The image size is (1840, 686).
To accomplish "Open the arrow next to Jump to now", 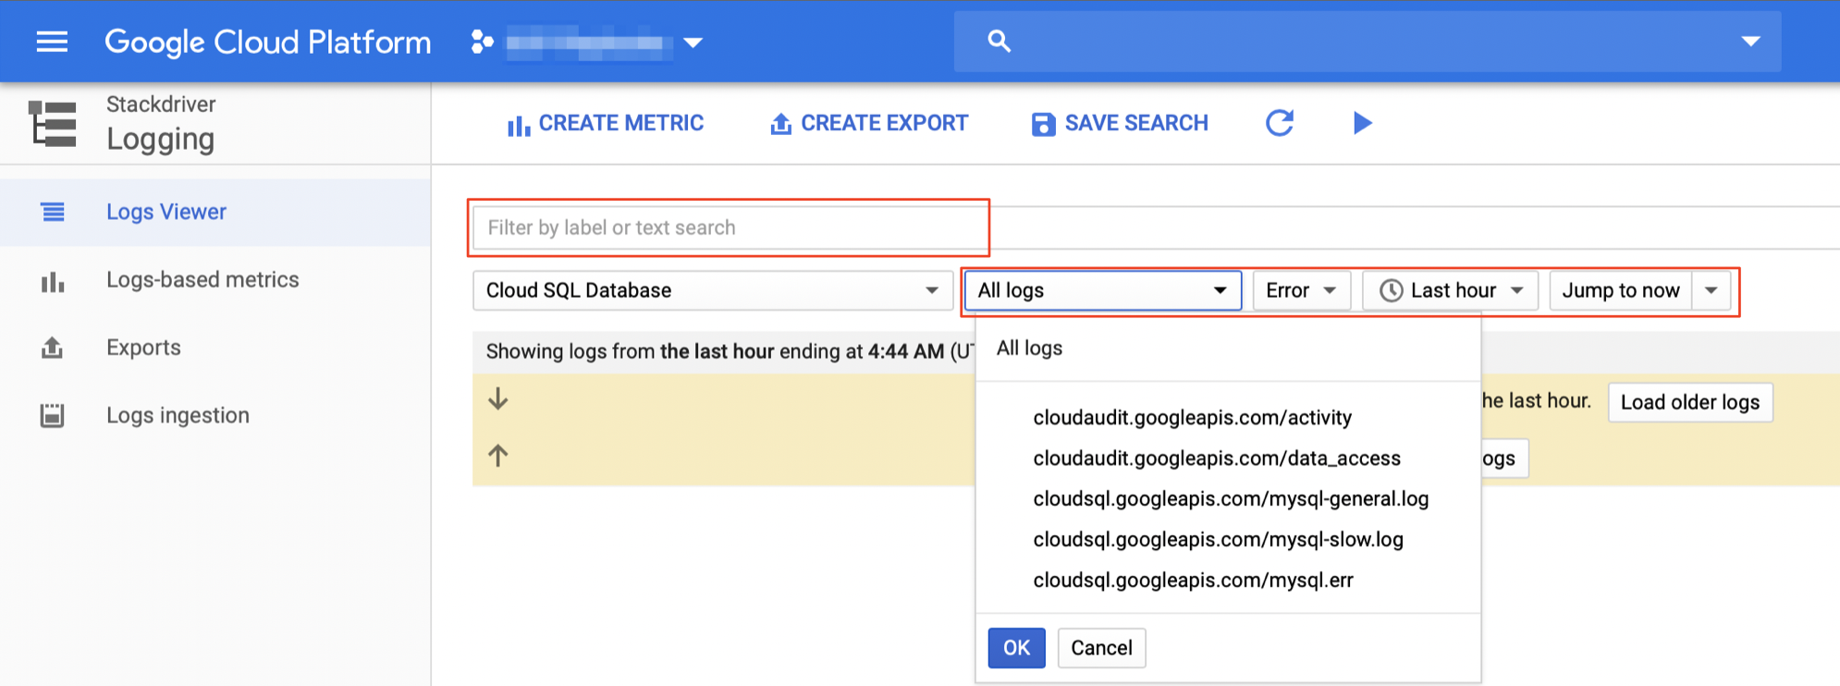I will point(1711,290).
